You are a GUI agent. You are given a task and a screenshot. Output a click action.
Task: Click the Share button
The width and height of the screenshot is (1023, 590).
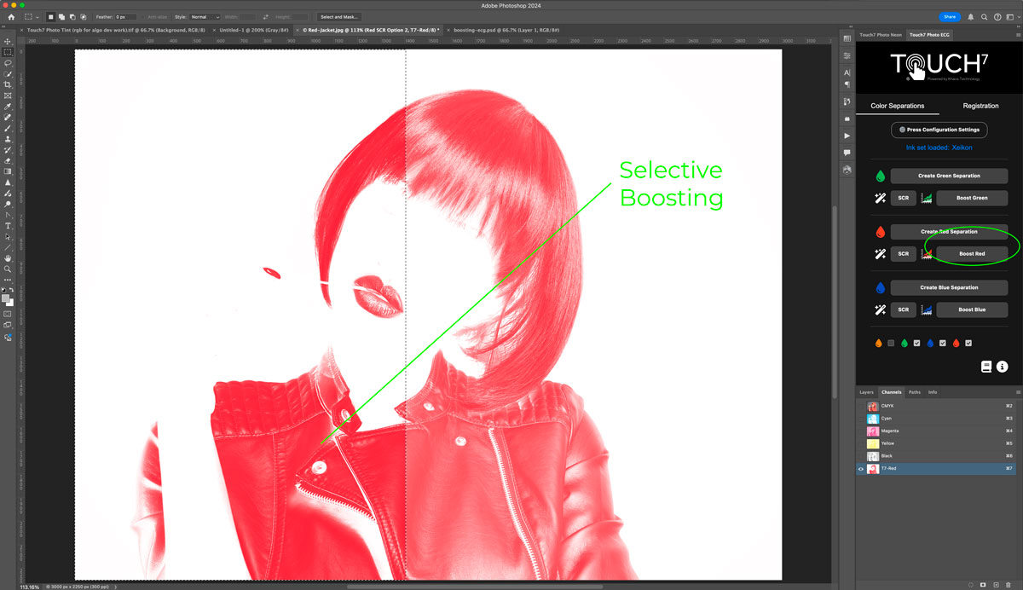pyautogui.click(x=949, y=16)
